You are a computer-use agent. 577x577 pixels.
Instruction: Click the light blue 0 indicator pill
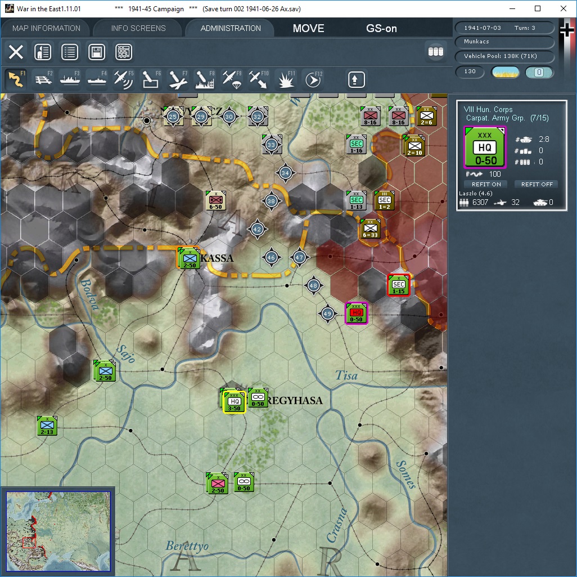[x=539, y=72]
